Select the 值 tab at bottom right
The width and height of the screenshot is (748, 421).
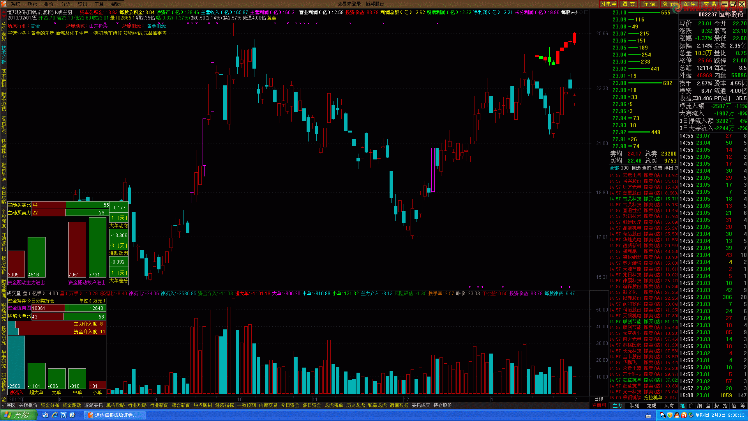click(x=734, y=406)
